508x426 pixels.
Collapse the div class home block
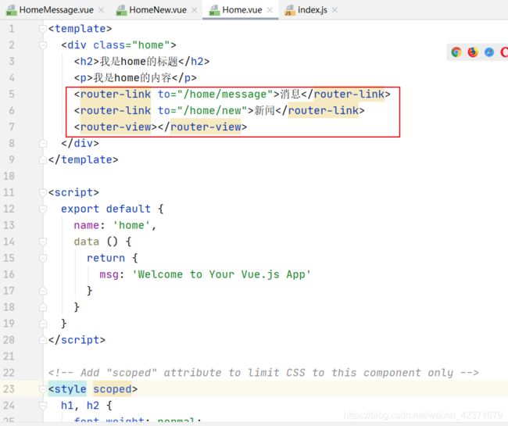(x=43, y=45)
